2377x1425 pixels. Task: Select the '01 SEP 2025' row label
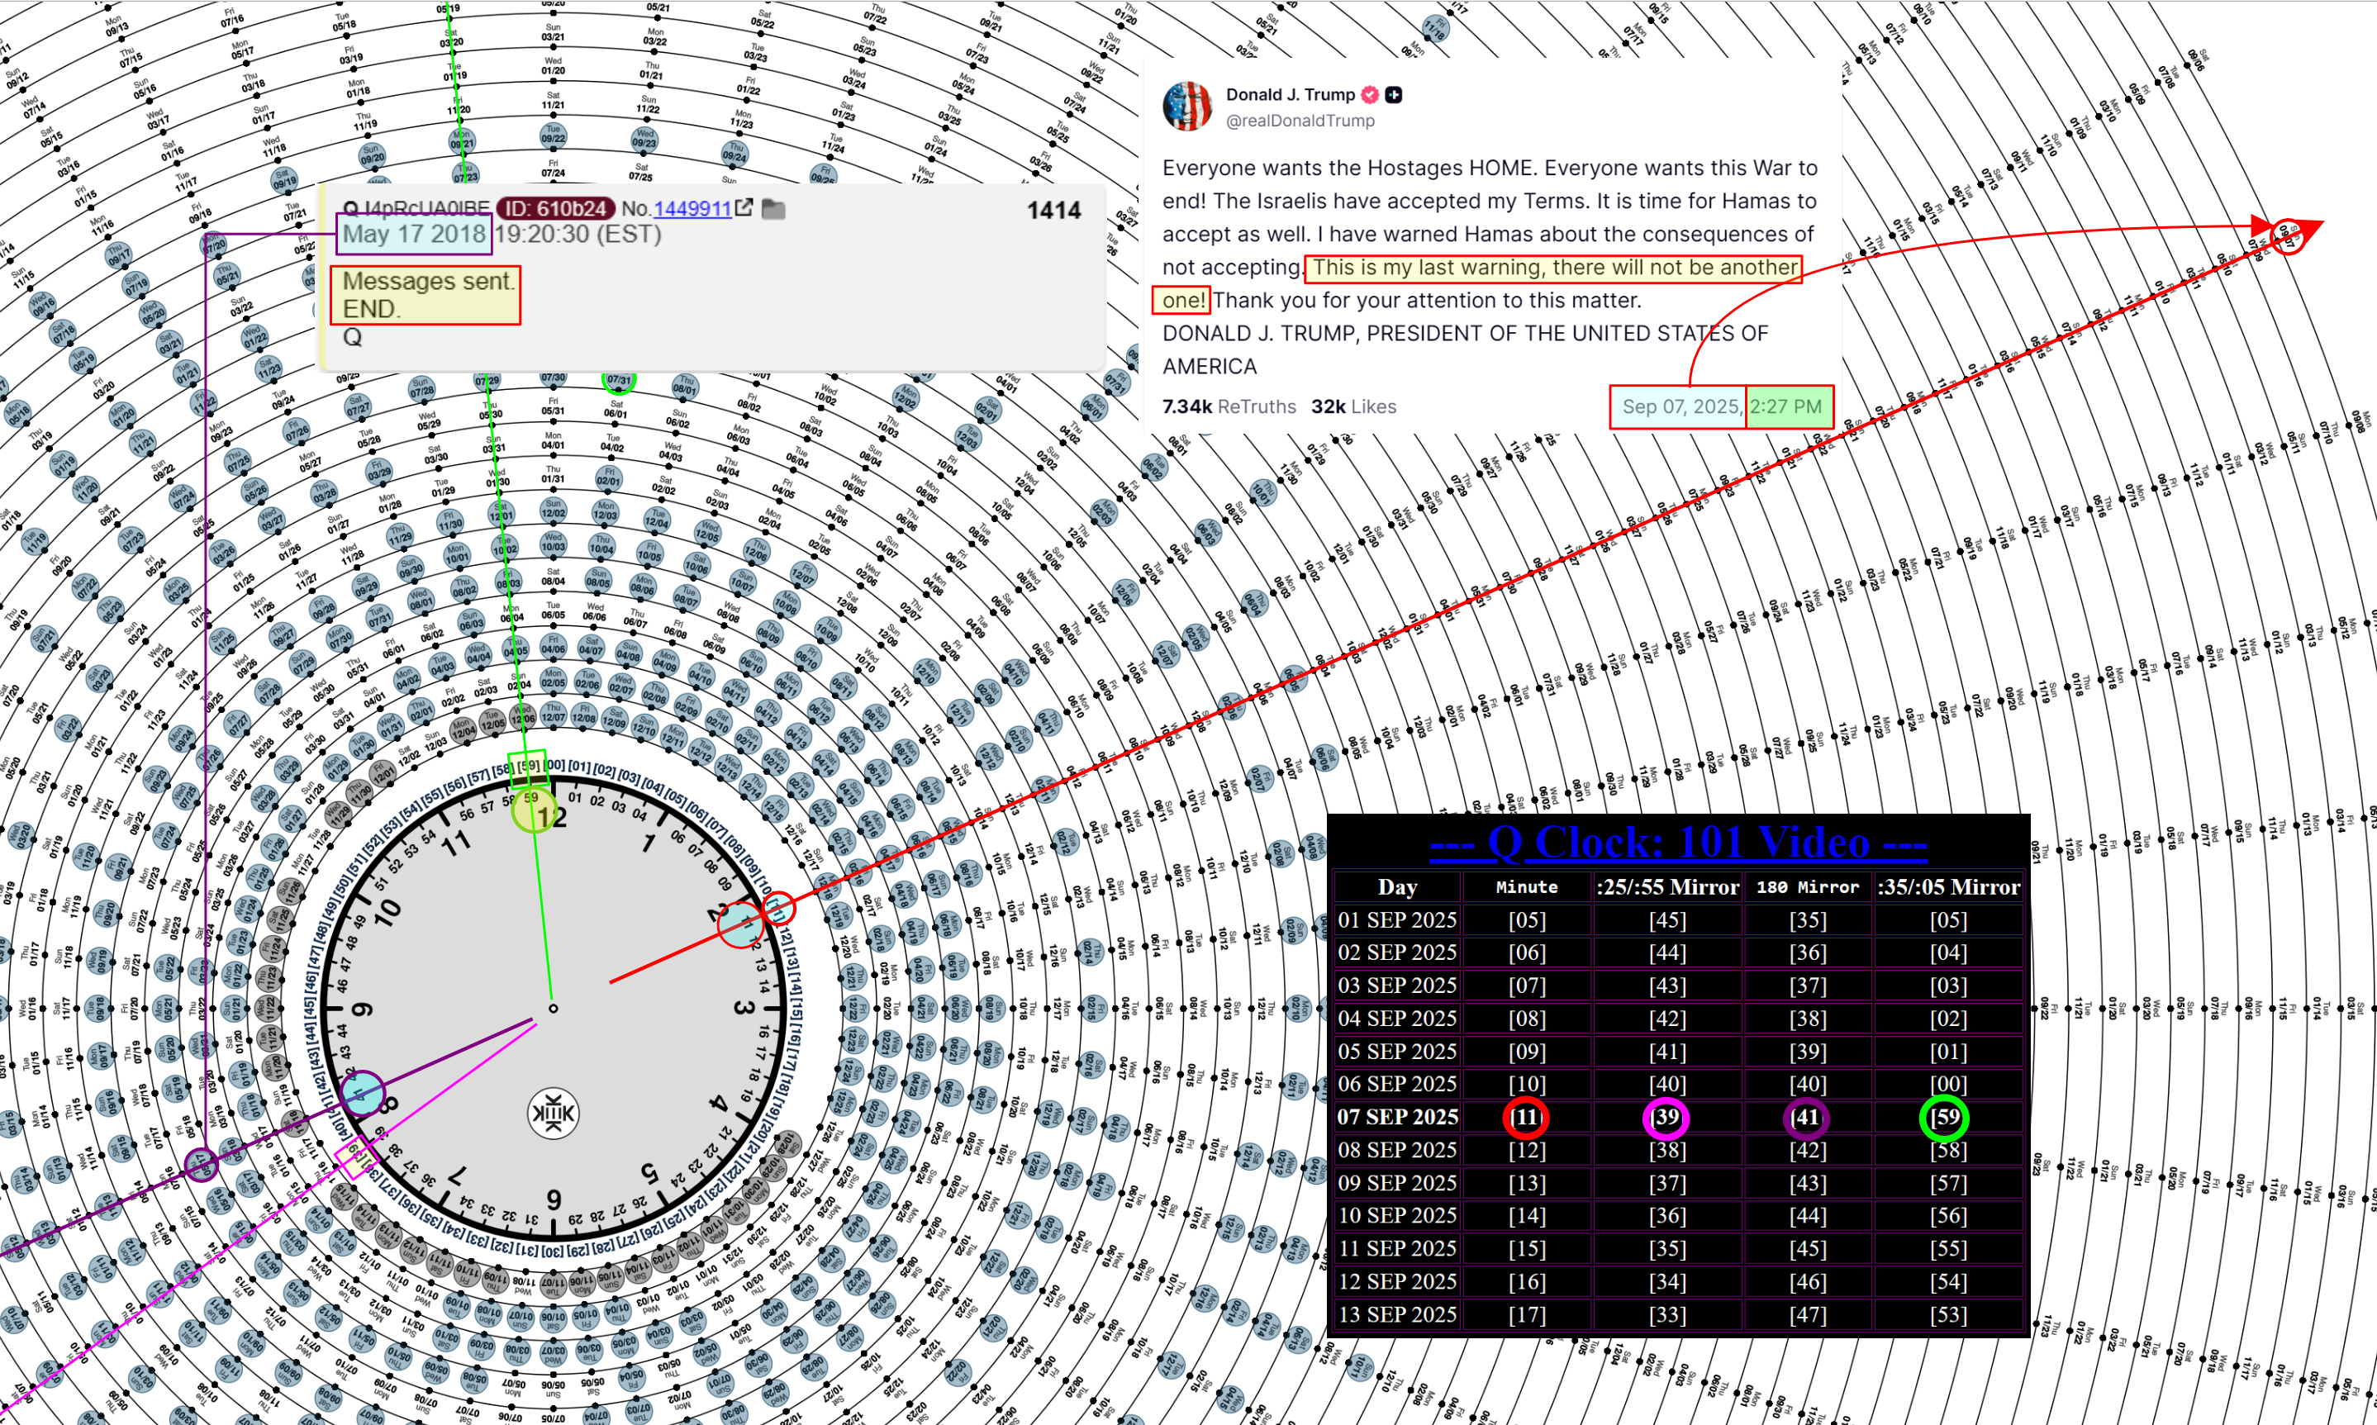[x=1396, y=920]
